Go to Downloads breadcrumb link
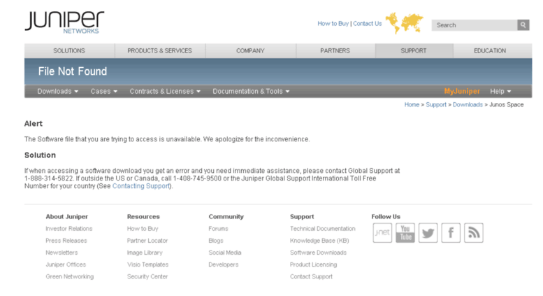The image size is (543, 296). pyautogui.click(x=468, y=105)
